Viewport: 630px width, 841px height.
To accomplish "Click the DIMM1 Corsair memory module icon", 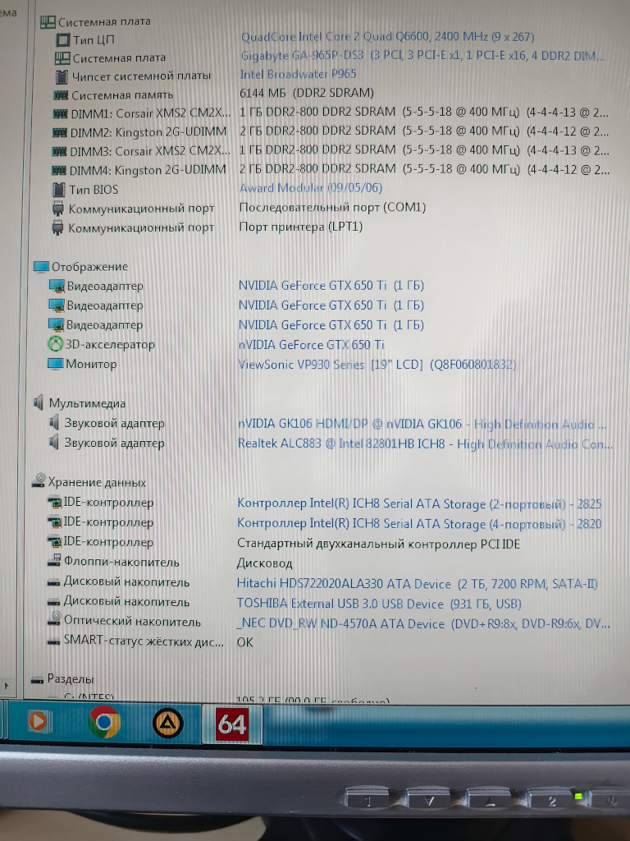I will point(60,114).
